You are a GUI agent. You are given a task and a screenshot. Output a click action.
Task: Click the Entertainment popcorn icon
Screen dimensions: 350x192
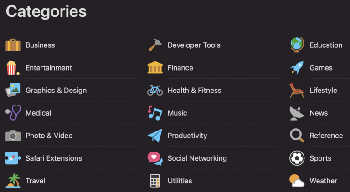13,68
